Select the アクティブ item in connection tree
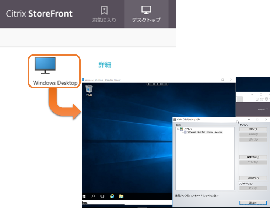 tap(188, 129)
